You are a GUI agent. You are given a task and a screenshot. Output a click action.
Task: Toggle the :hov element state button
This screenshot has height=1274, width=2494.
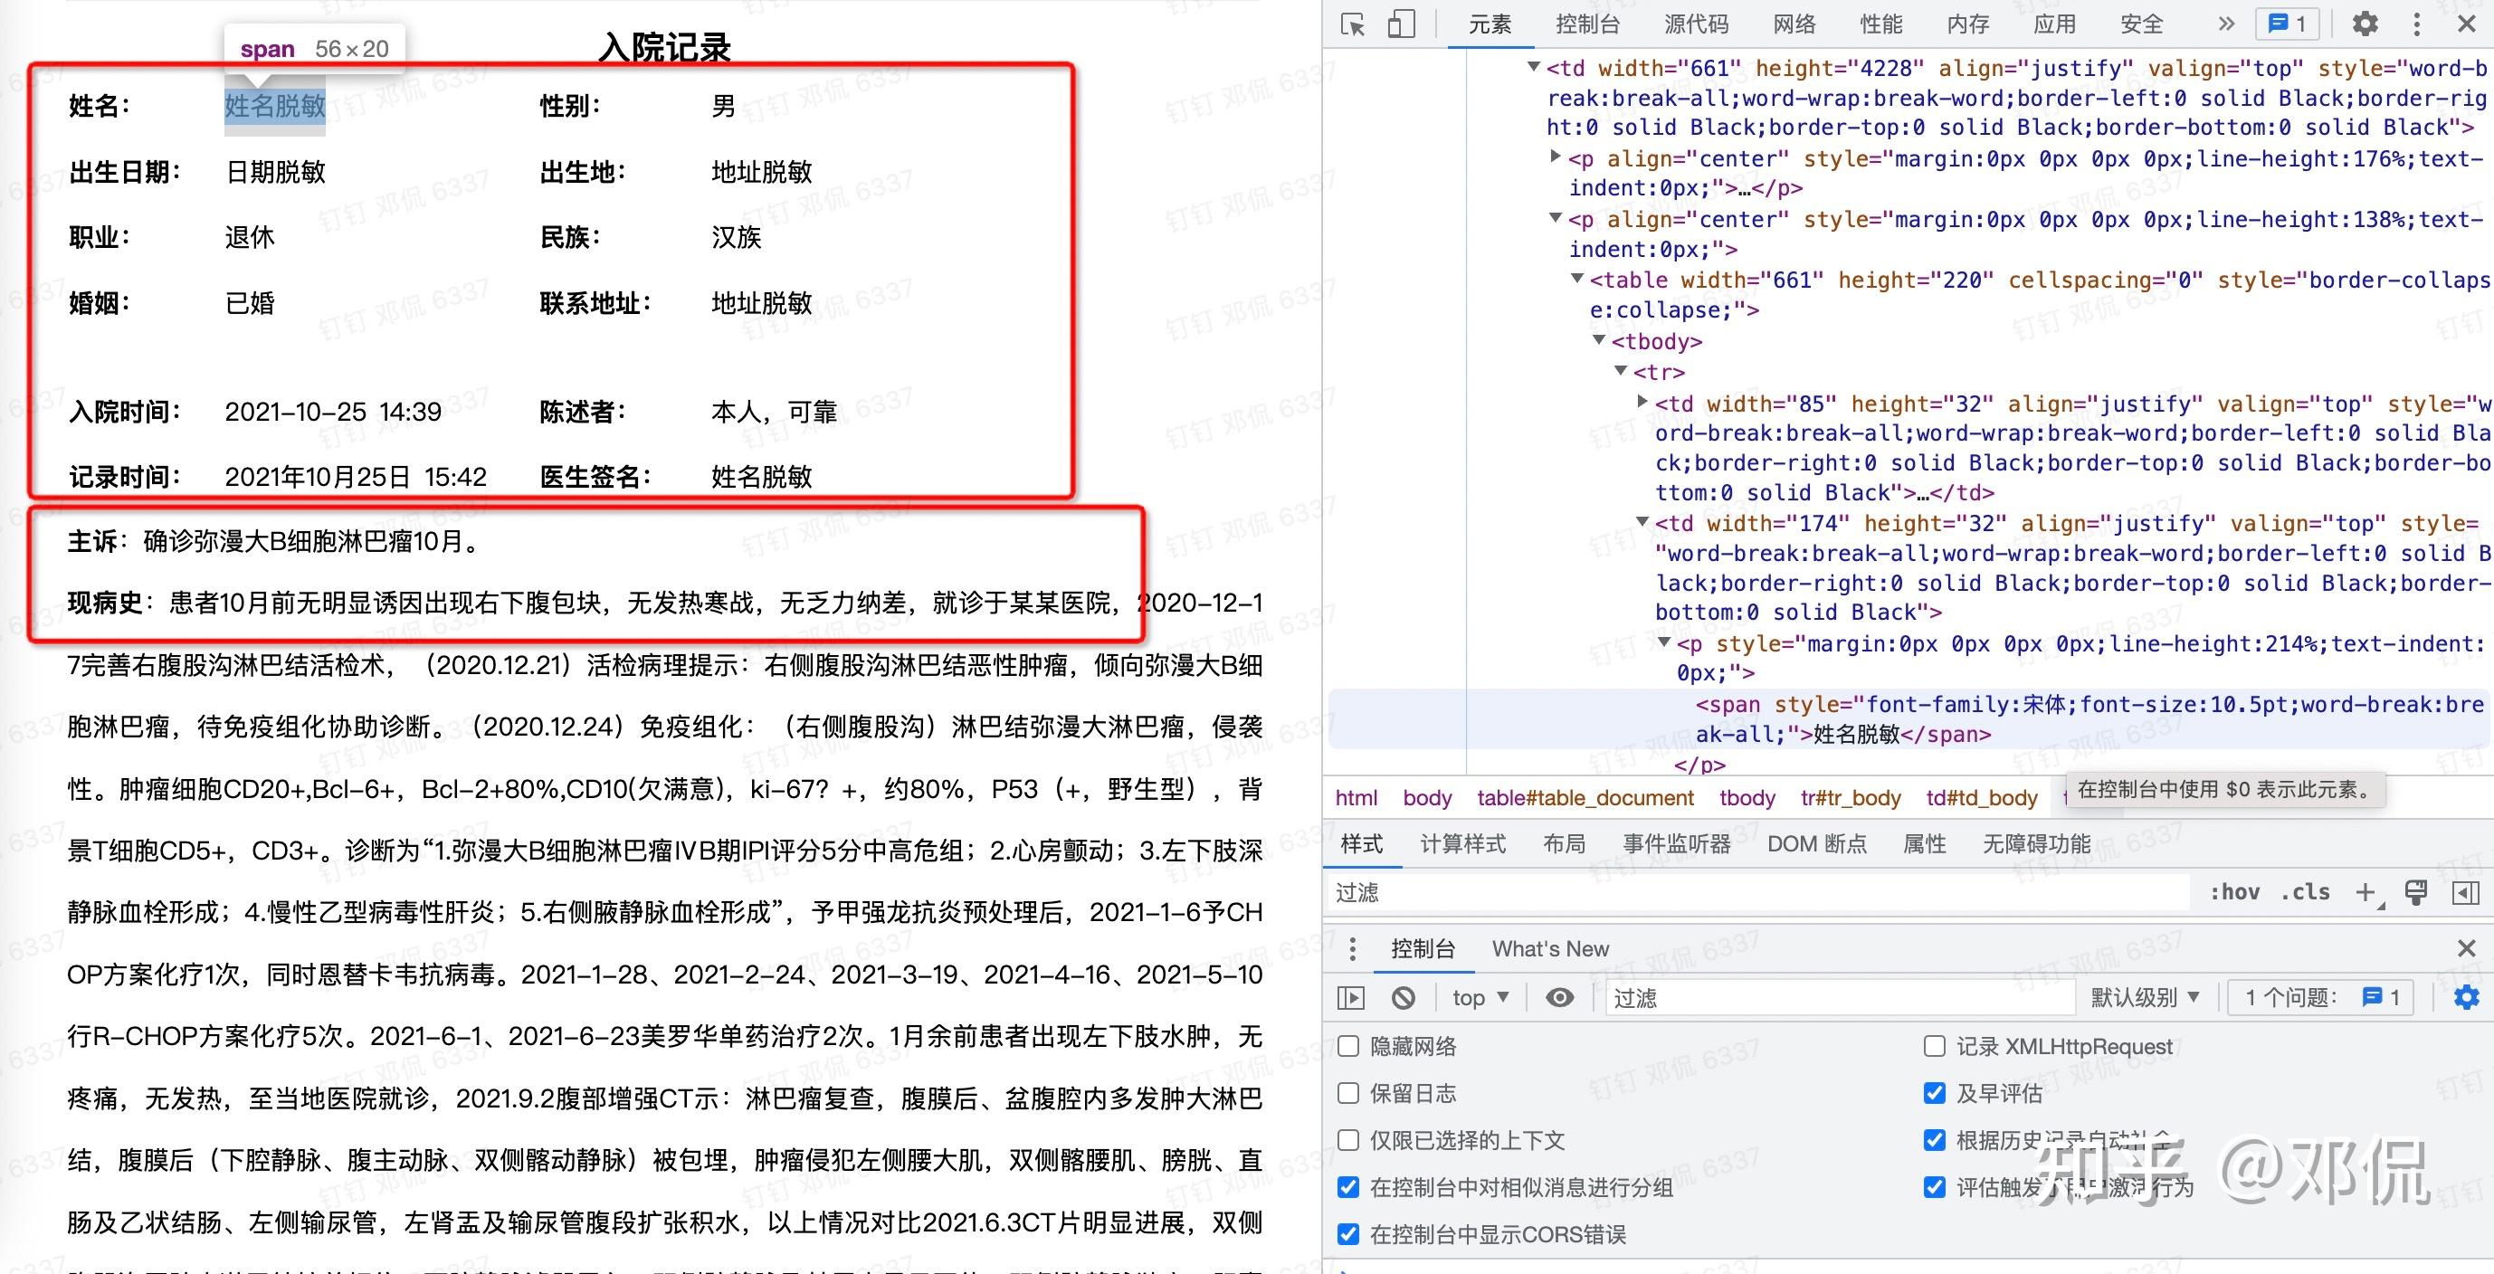click(2234, 892)
